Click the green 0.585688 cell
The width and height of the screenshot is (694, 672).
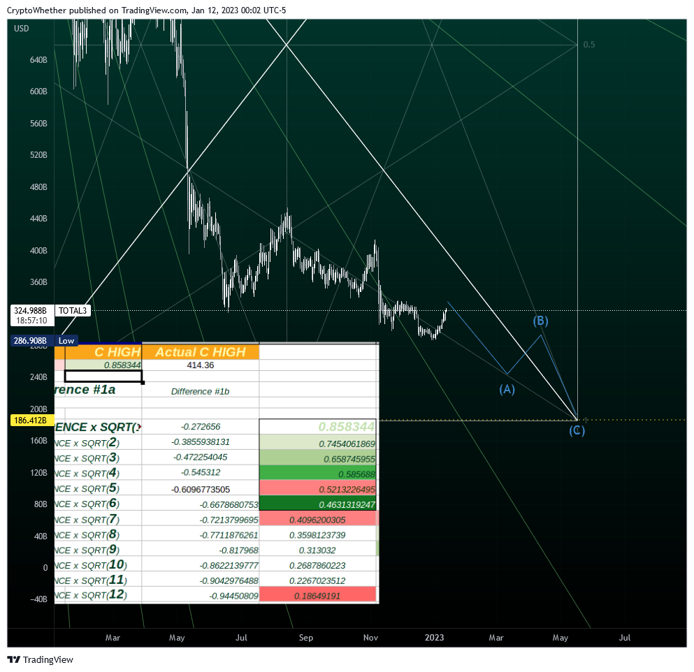coord(318,474)
